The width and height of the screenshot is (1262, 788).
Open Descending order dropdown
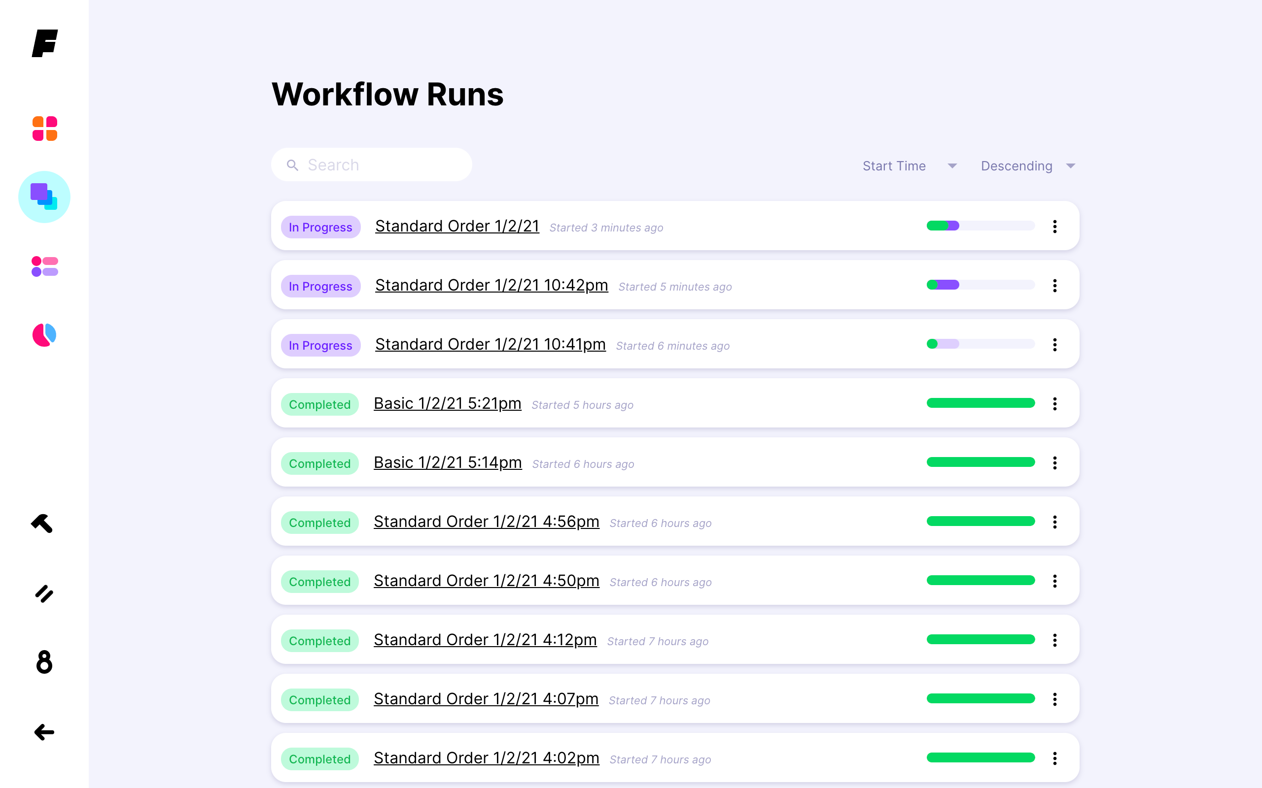pyautogui.click(x=1027, y=166)
